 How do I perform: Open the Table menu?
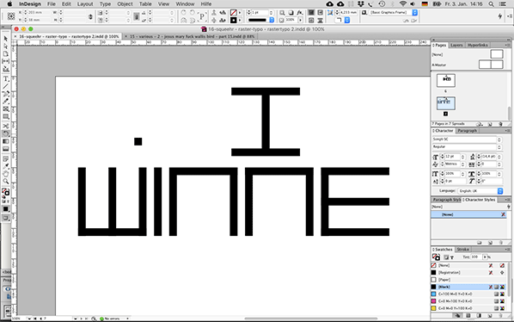(x=145, y=4)
